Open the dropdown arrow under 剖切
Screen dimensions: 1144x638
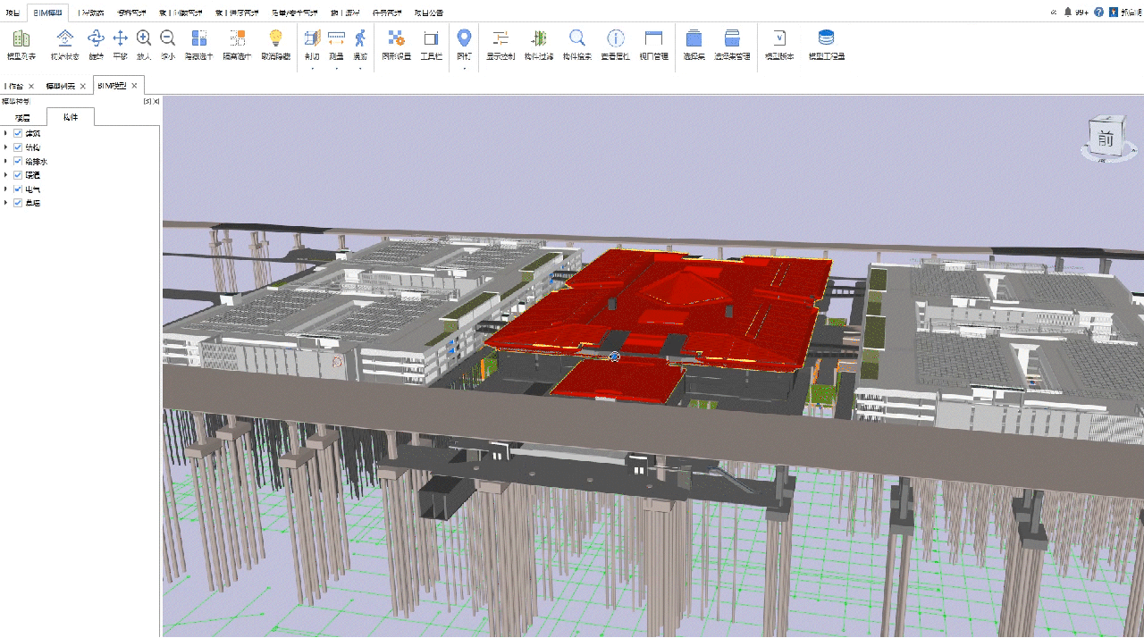[x=312, y=68]
